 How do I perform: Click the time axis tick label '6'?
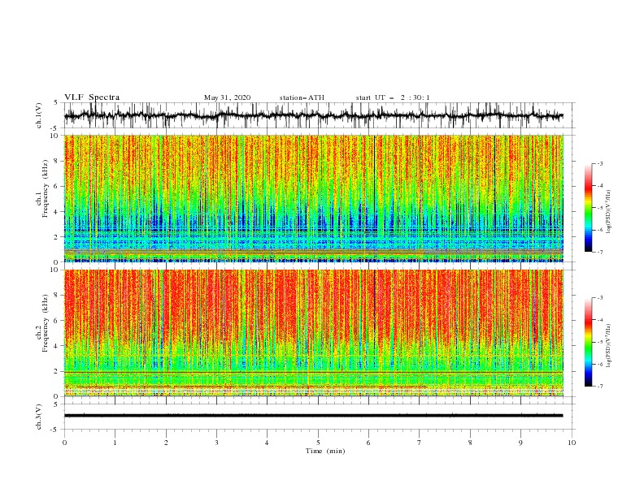coord(368,443)
